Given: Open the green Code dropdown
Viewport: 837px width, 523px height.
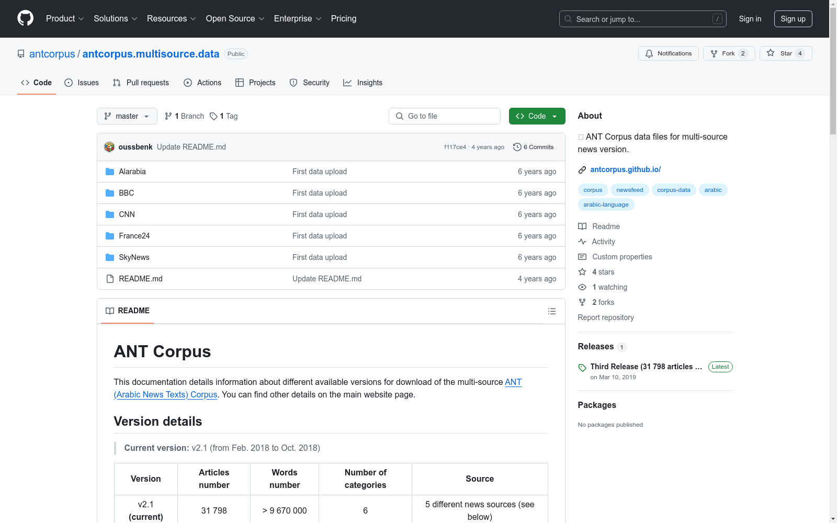Looking at the screenshot, I should point(537,116).
